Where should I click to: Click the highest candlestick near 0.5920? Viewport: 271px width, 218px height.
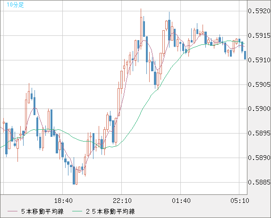pos(141,29)
